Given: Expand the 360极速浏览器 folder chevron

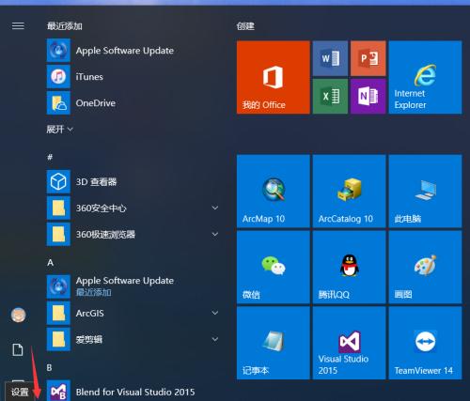Looking at the screenshot, I should [x=215, y=234].
